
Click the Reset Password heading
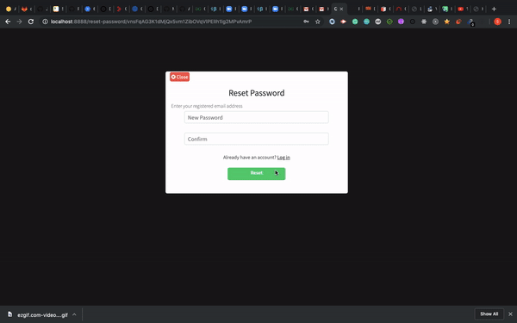click(256, 93)
